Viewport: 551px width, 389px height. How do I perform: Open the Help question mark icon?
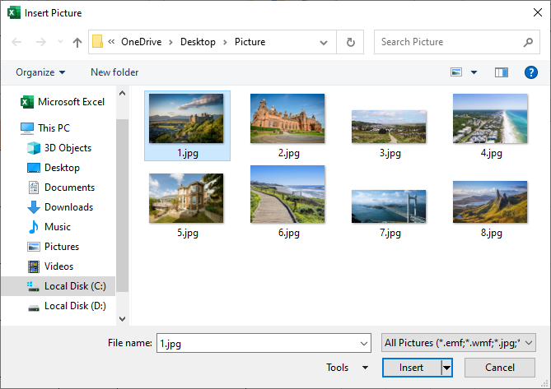pos(530,72)
